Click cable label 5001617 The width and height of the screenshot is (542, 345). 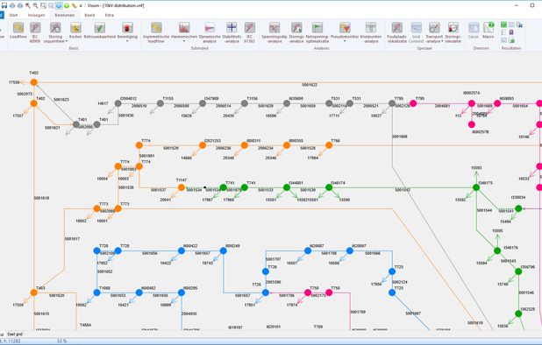[x=72, y=238]
